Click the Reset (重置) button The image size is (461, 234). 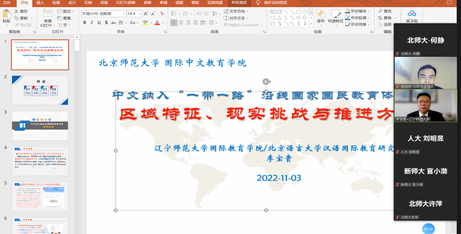64,18
